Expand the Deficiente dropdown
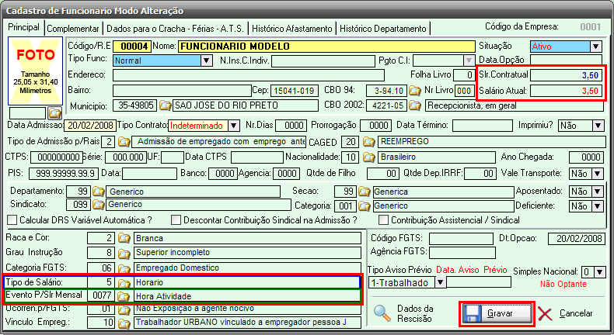The width and height of the screenshot is (614, 335). (x=598, y=206)
